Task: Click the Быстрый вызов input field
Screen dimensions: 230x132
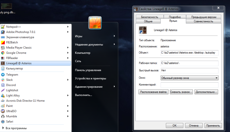Action: tap(189, 70)
